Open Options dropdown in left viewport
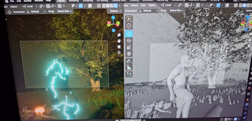The width and height of the screenshot is (252, 121). click(x=115, y=11)
